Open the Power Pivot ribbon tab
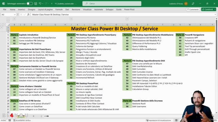This screenshot has height=122, width=218. point(129,9)
